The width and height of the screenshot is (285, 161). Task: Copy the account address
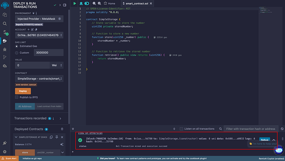[36, 29]
